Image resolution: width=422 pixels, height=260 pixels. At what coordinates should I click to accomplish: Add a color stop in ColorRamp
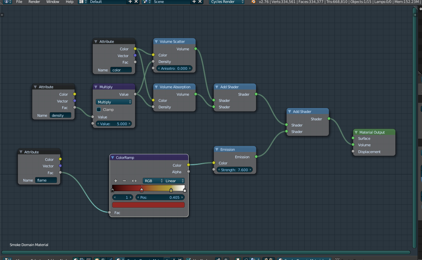click(x=116, y=181)
